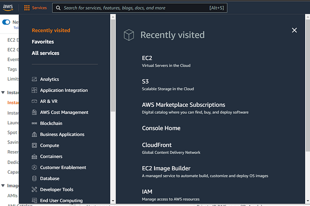Open AWS Cost Management category

(x=64, y=113)
